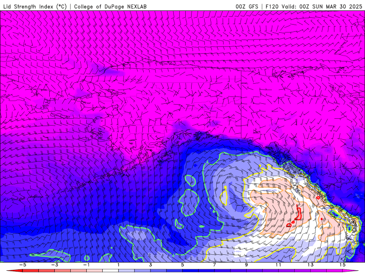Image resolution: width=365 pixels, height=273 pixels.
Task: Click the colorbar tick label '15'
Action: pyautogui.click(x=342, y=265)
